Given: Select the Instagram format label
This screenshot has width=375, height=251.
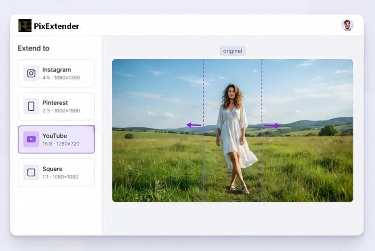Looking at the screenshot, I should point(56,70).
